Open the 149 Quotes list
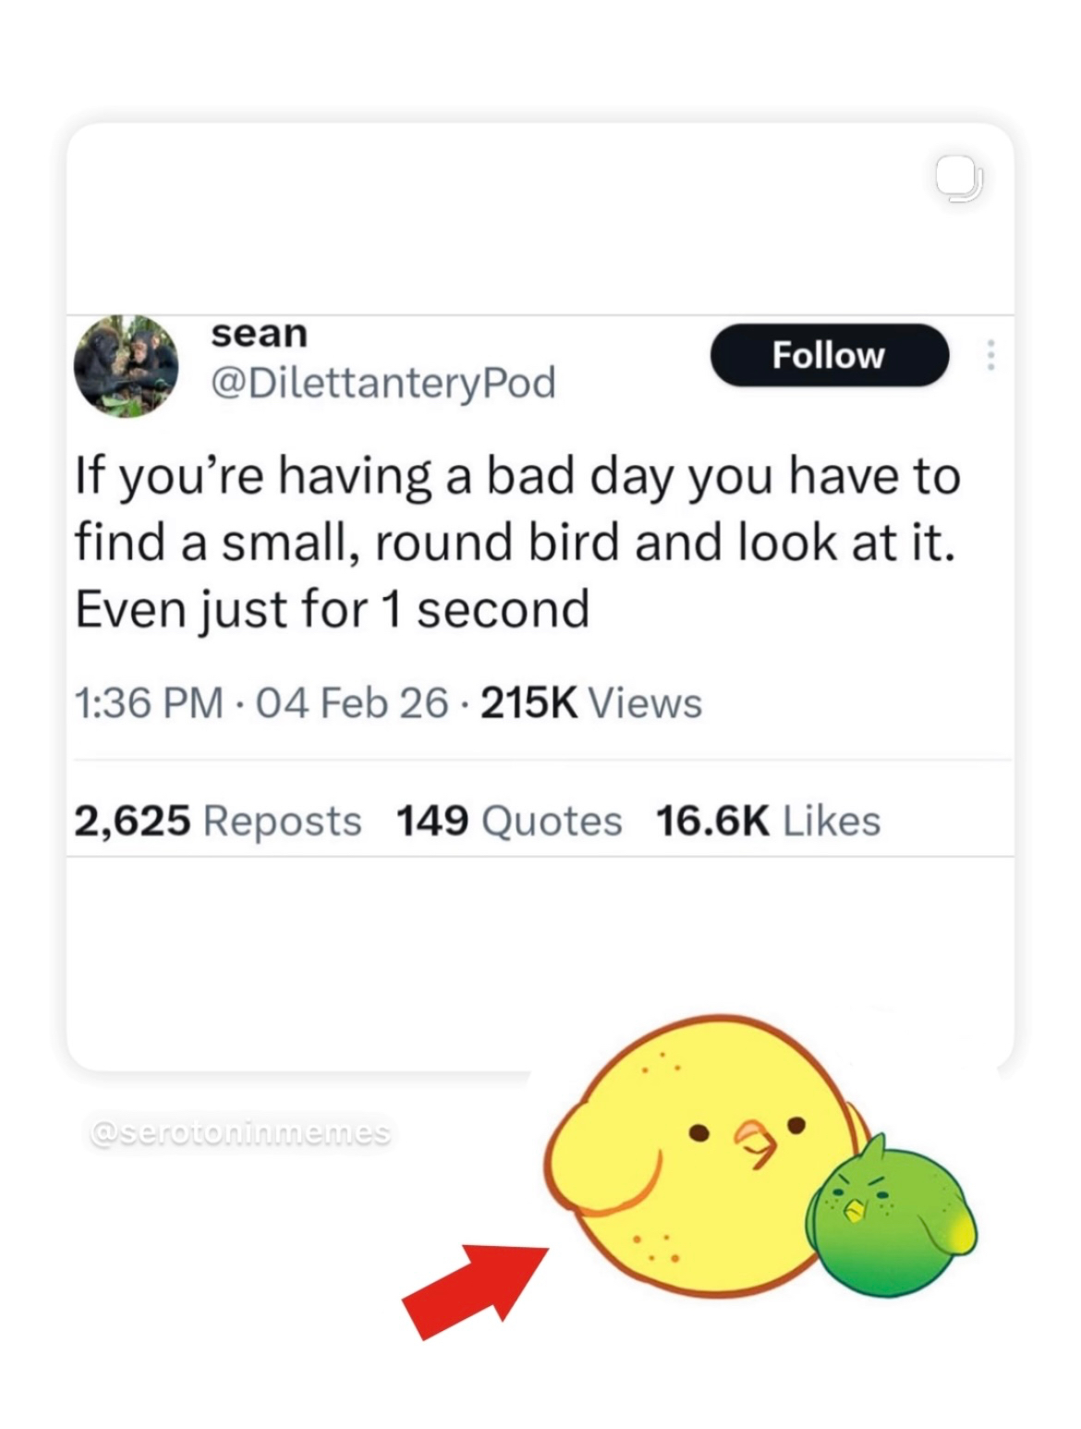The width and height of the screenshot is (1081, 1429). click(x=509, y=821)
